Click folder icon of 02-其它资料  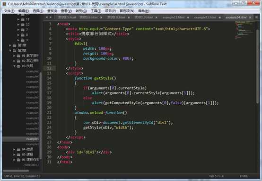18,61
